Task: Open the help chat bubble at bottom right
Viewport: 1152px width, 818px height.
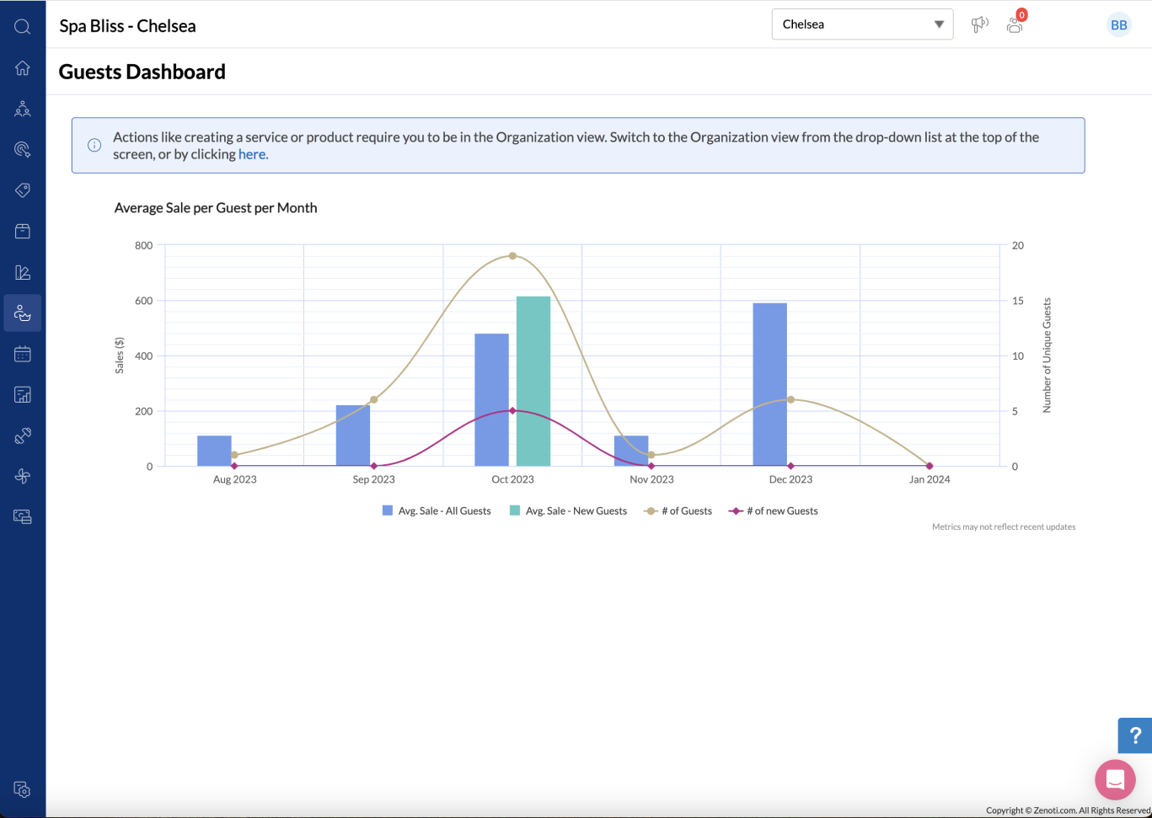Action: [x=1114, y=779]
